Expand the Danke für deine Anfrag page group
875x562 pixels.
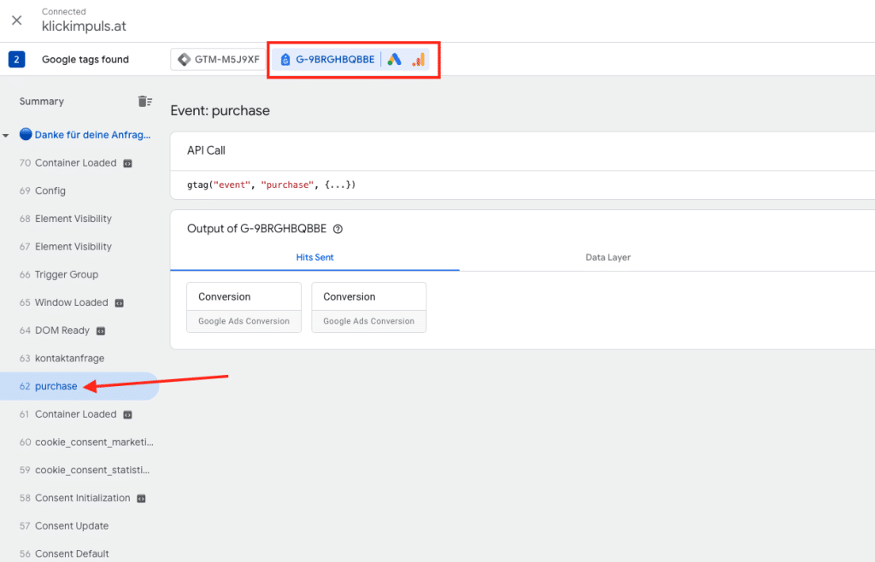coord(6,134)
